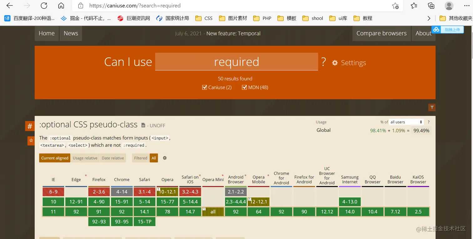Open the About menu item
The height and width of the screenshot is (239, 473).
coord(424,33)
